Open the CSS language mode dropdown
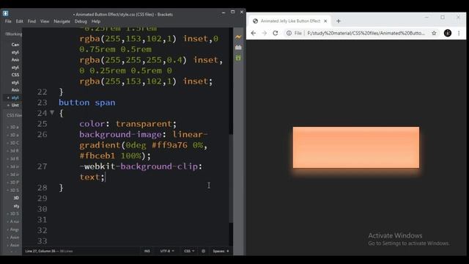The image size is (469, 264). coord(189,251)
